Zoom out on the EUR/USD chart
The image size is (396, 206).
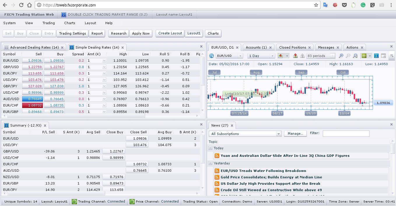(348, 56)
